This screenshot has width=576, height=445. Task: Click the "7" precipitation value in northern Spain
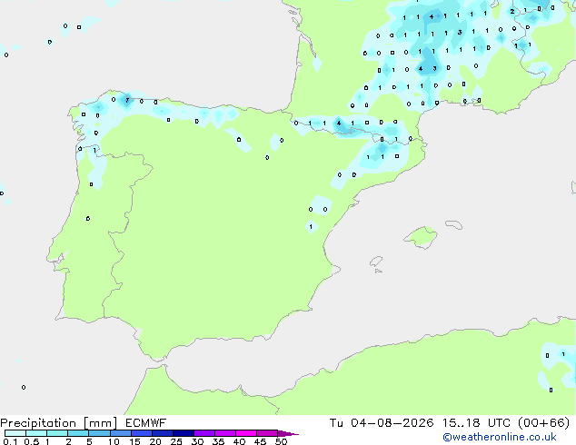point(127,100)
